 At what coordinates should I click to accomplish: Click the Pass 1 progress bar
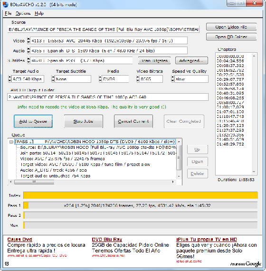click(x=141, y=205)
